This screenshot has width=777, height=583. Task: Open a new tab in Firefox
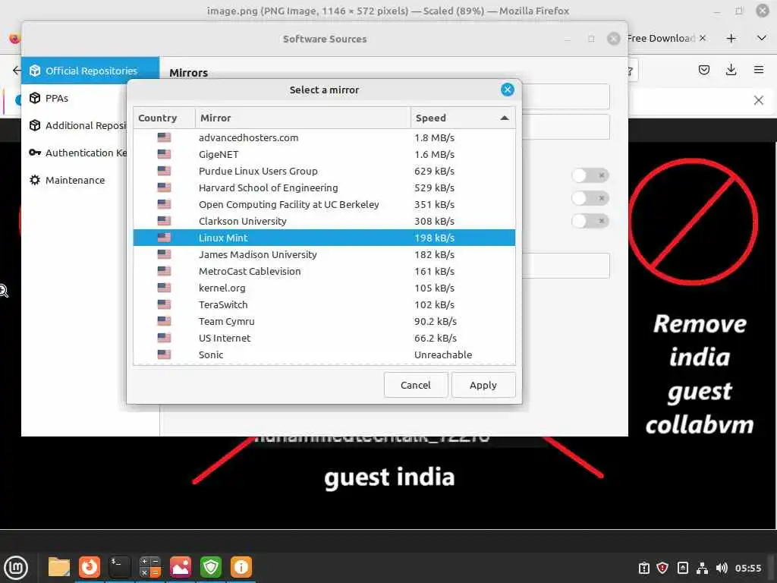tap(731, 38)
